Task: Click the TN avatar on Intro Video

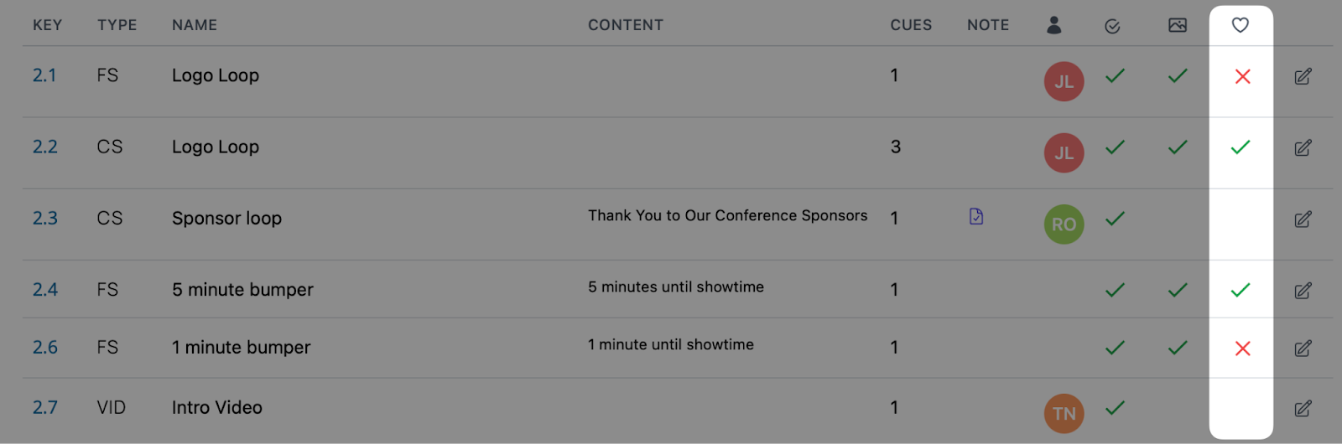Action: pos(1064,413)
